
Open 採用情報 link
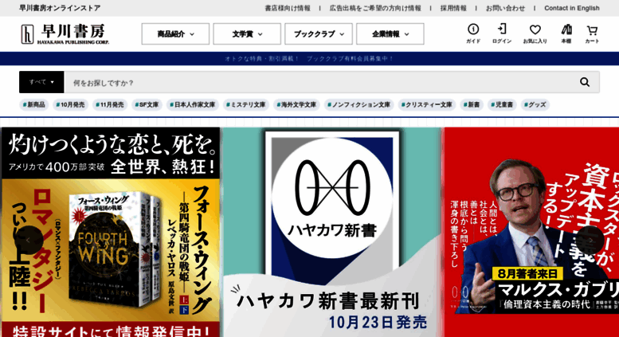(x=453, y=8)
